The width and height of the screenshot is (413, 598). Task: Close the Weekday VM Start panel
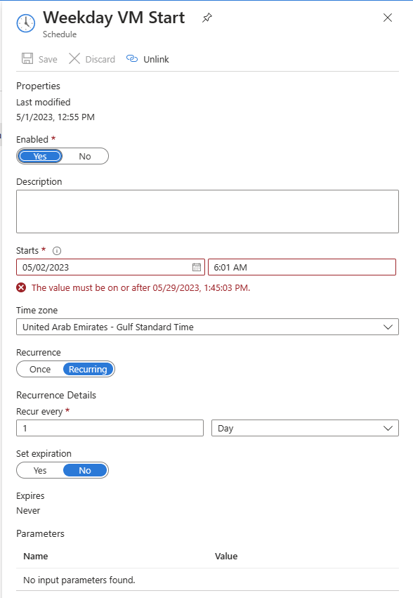[x=388, y=18]
